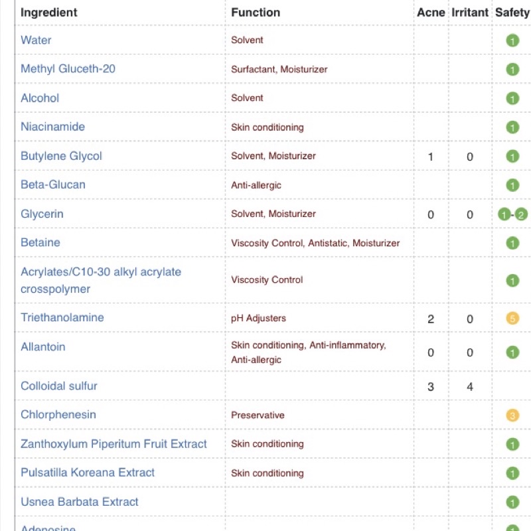Open the Methyl Gluceth-20 ingredient page
Image resolution: width=531 pixels, height=531 pixels.
coord(68,69)
